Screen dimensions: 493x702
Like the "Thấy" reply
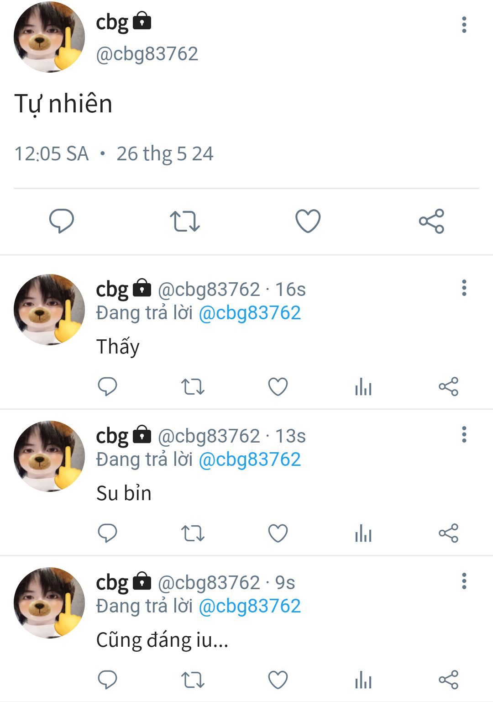[278, 387]
